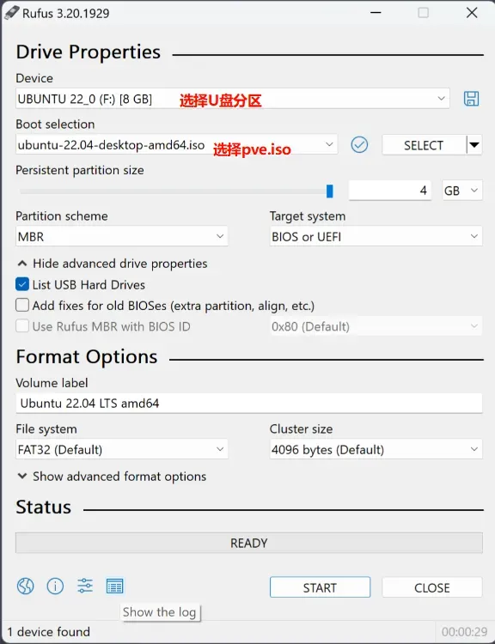Expand Show advanced format options
495x644 pixels.
click(x=112, y=477)
